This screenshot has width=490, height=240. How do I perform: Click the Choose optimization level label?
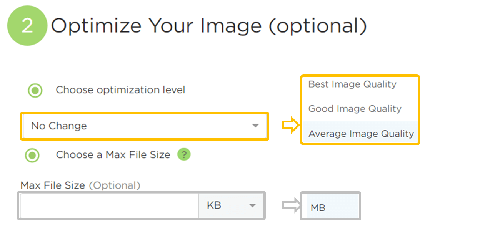(120, 90)
